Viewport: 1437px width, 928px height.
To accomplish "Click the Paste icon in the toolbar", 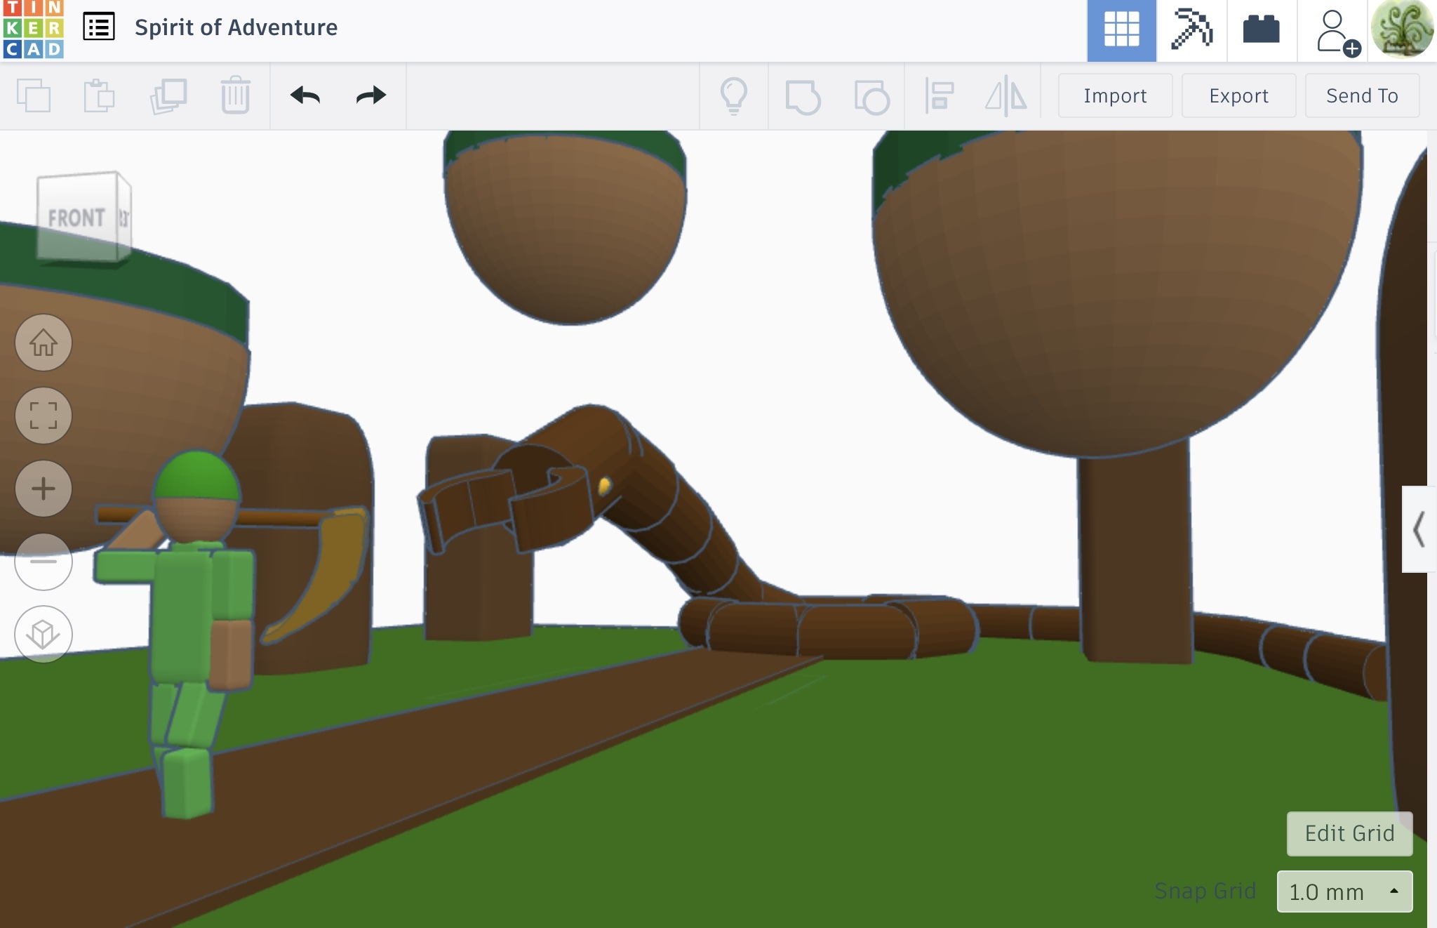I will [99, 95].
